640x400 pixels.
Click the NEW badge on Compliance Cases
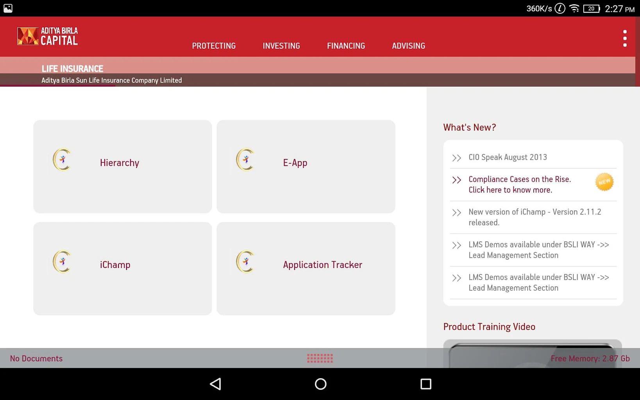[x=604, y=182]
